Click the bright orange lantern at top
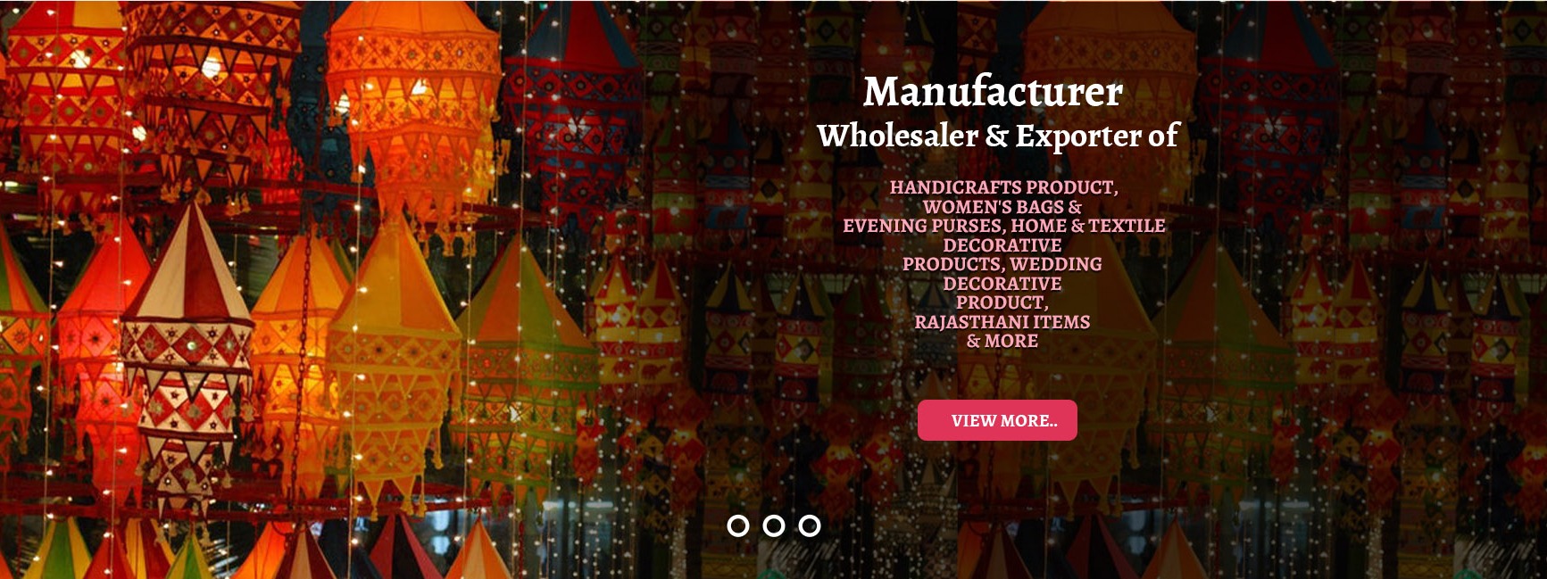This screenshot has width=1547, height=579. pyautogui.click(x=412, y=98)
